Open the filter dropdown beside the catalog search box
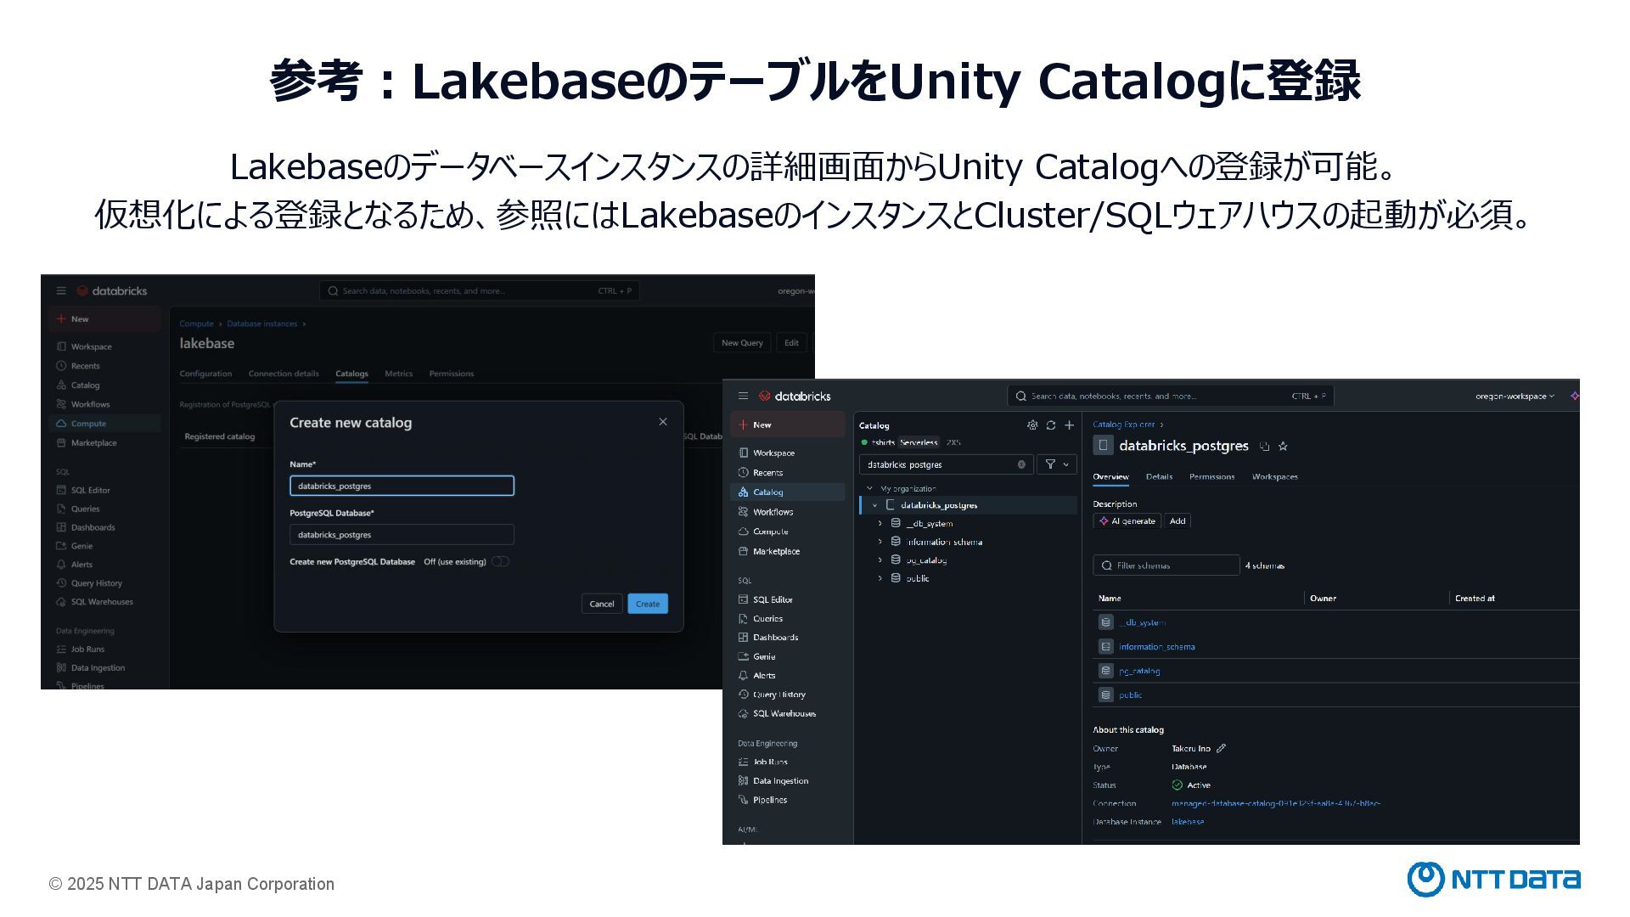The image size is (1630, 917). point(1057,464)
